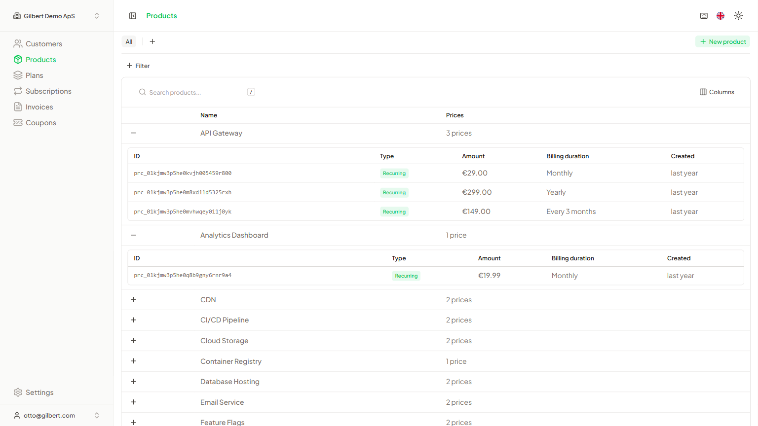Open the Customers section icon
Screen dimensions: 758x426
click(x=18, y=43)
